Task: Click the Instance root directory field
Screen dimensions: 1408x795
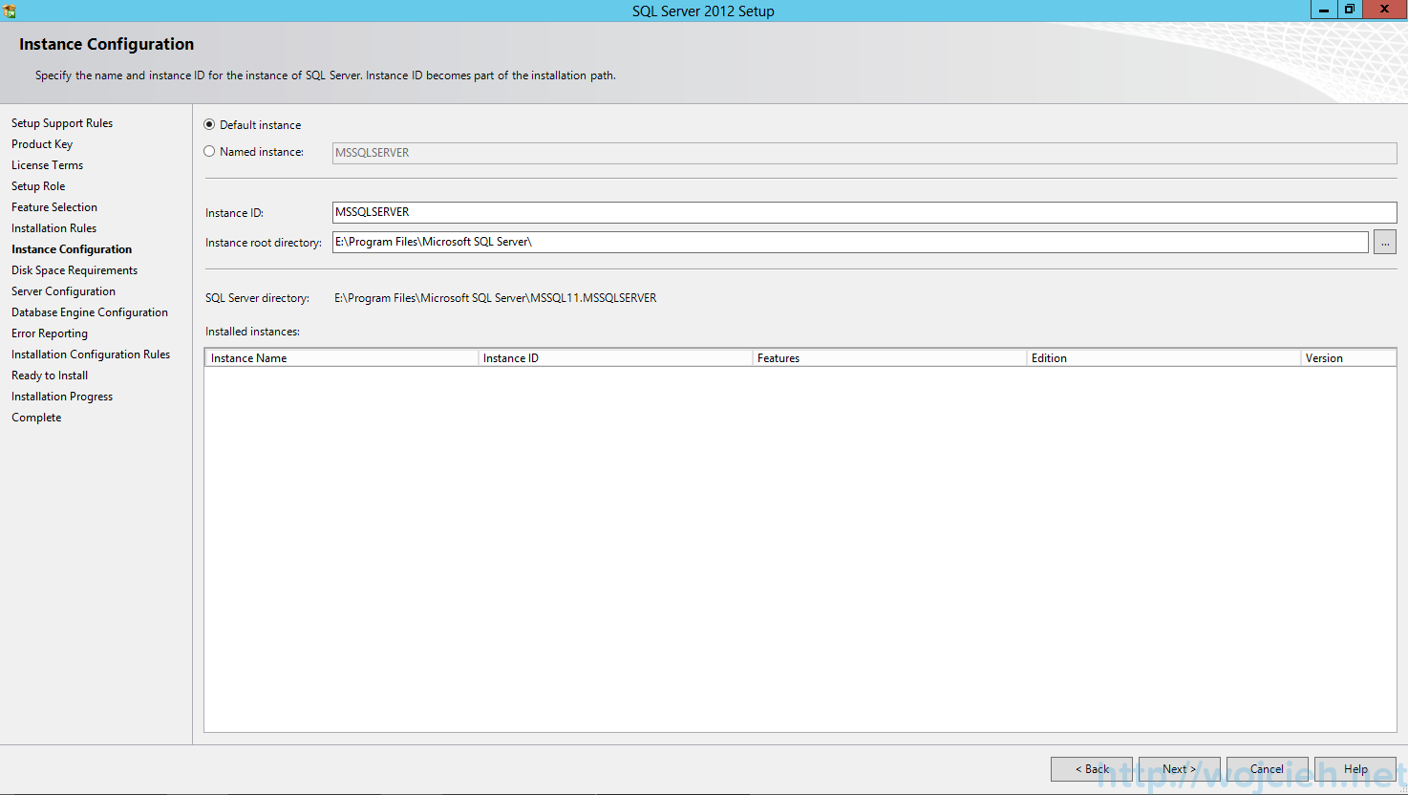Action: pos(850,242)
